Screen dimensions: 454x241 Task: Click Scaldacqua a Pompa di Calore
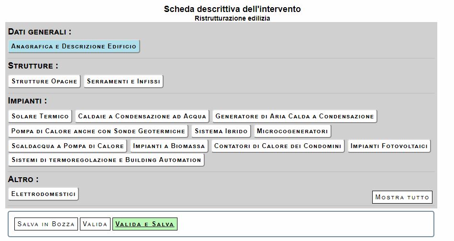tap(67, 146)
